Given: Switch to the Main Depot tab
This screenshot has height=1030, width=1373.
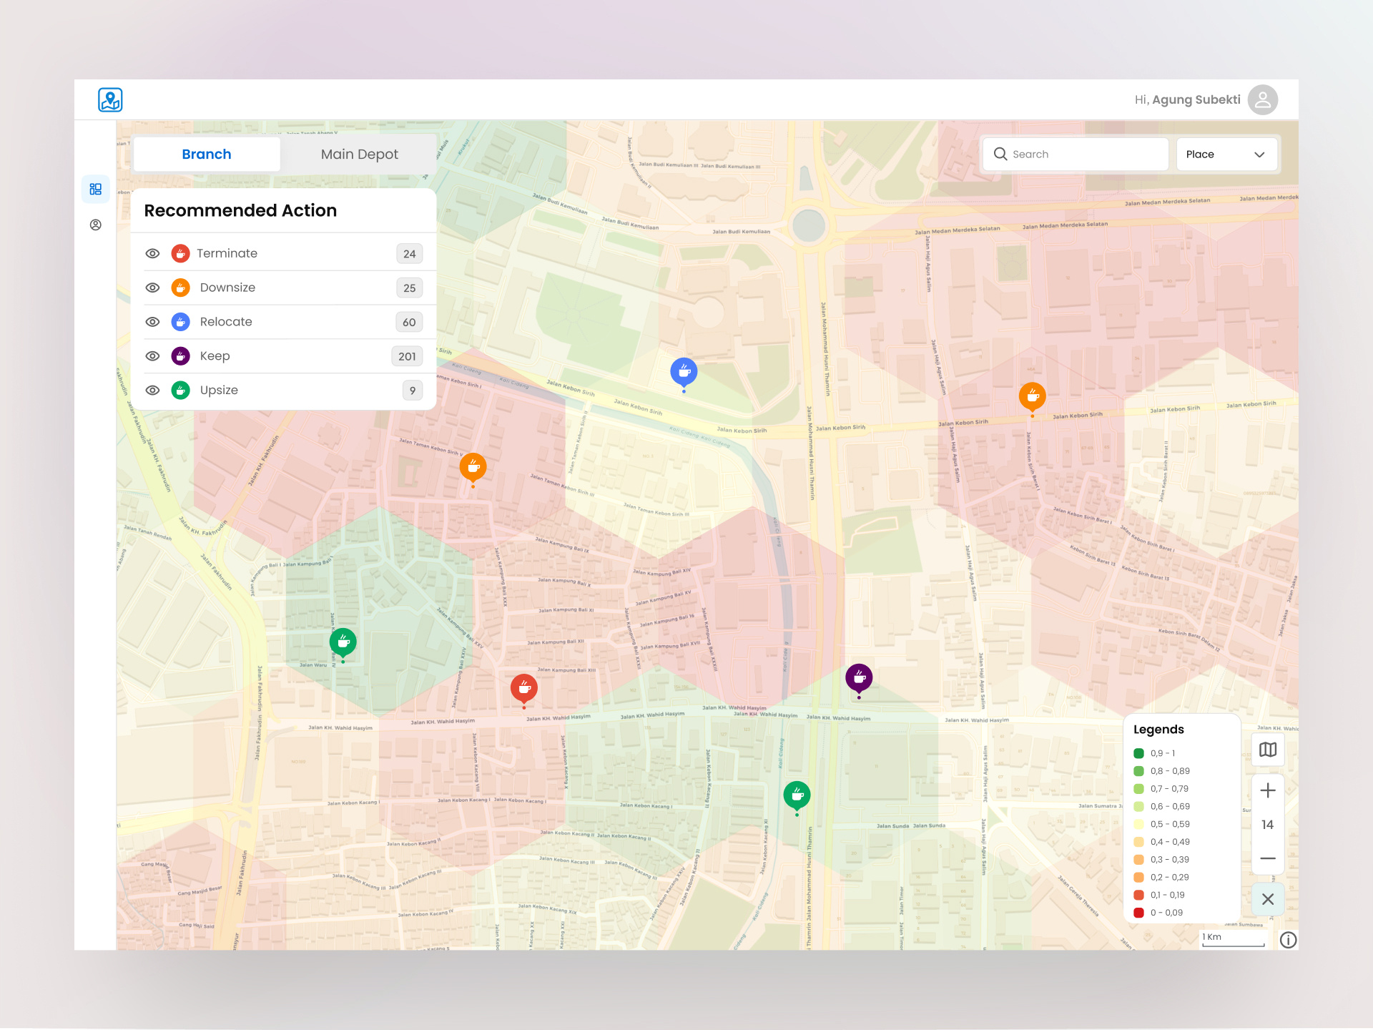Looking at the screenshot, I should click(x=359, y=154).
